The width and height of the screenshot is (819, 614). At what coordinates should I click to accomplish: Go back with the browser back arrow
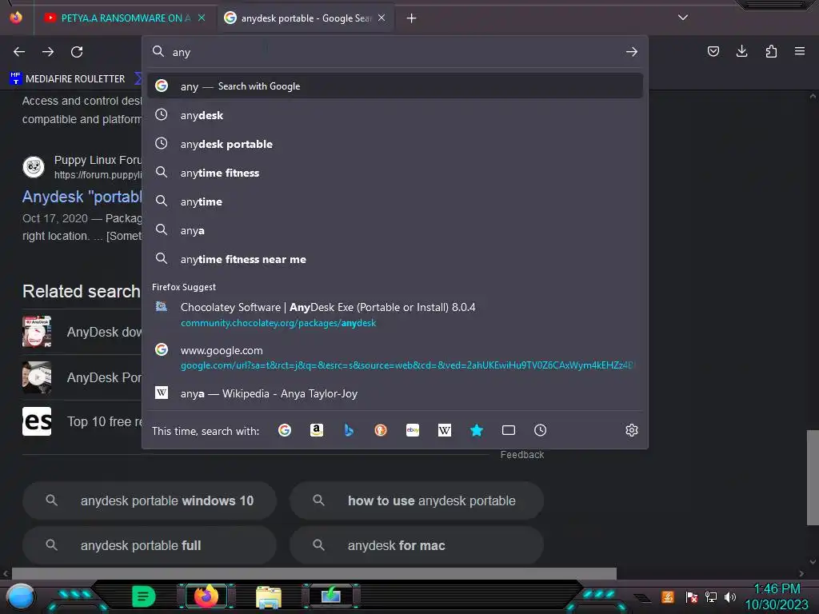pyautogui.click(x=19, y=52)
